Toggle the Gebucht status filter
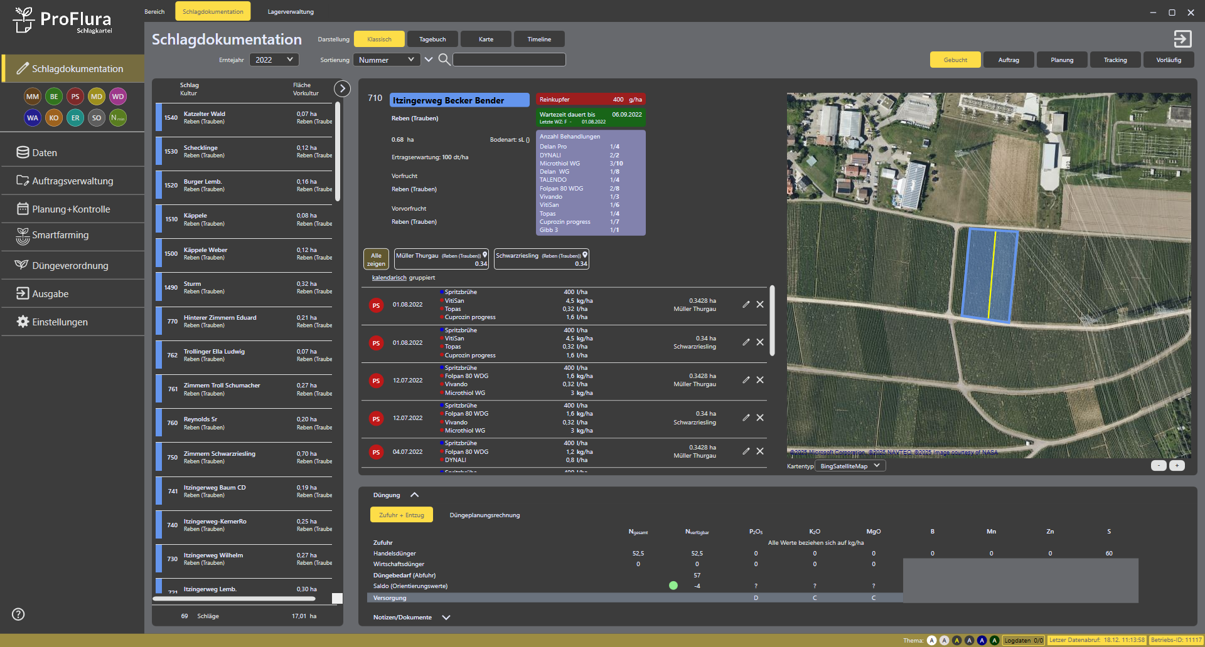 click(x=955, y=60)
